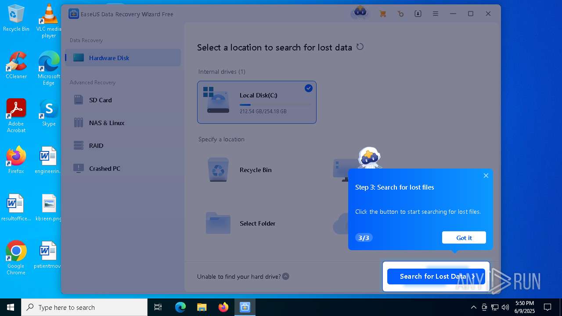Click the Local Disk(C:) usage bar
This screenshot has width=562, height=316.
(x=275, y=105)
